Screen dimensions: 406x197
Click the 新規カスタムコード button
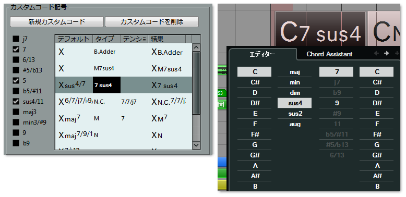click(57, 22)
